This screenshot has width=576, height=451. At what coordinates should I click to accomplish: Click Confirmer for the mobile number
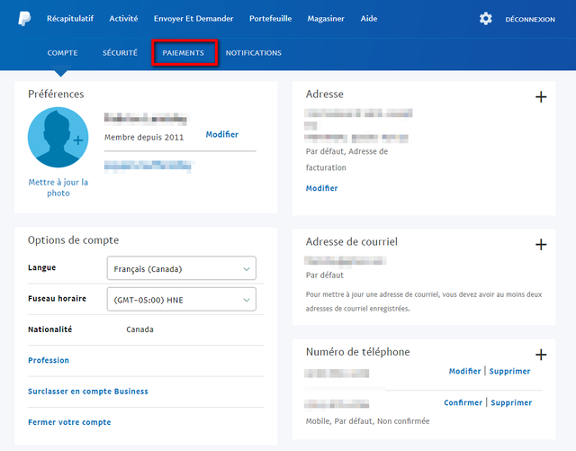(x=463, y=402)
